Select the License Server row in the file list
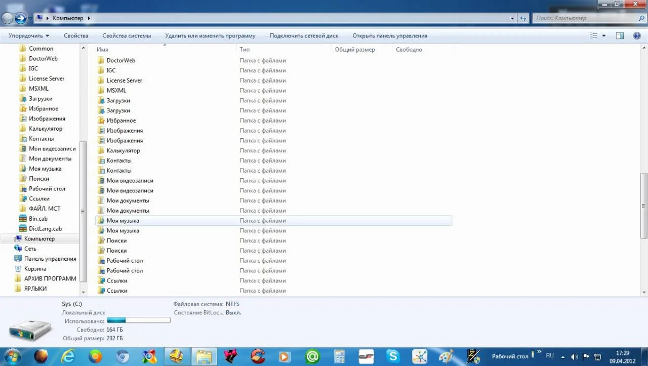Screen dimensions: 648x366 tap(273, 80)
